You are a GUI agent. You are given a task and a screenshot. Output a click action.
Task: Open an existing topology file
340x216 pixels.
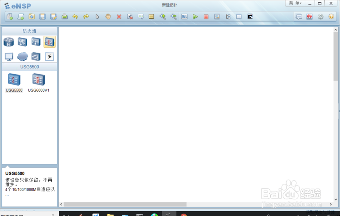(x=32, y=17)
